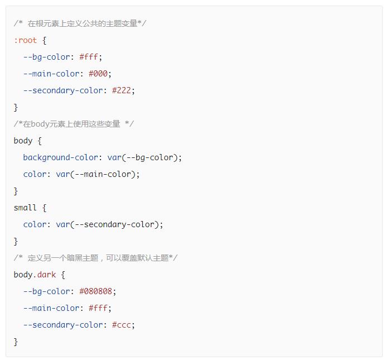Click the #fff value of --bg-color in :root
389x360 pixels.
(88, 57)
